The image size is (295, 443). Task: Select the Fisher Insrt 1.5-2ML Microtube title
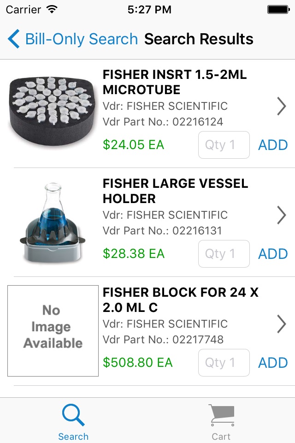click(175, 82)
